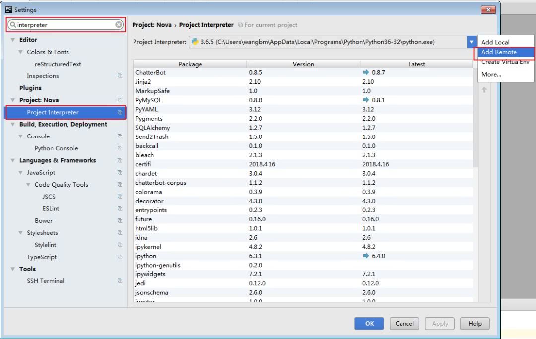The width and height of the screenshot is (536, 339).
Task: Click the OK button
Action: 369,323
